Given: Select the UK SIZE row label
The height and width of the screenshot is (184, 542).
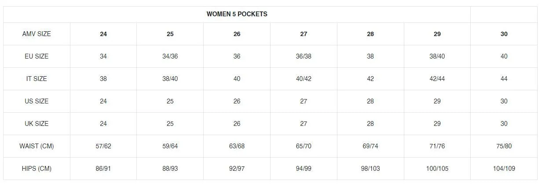Looking at the screenshot, I should [37, 124].
